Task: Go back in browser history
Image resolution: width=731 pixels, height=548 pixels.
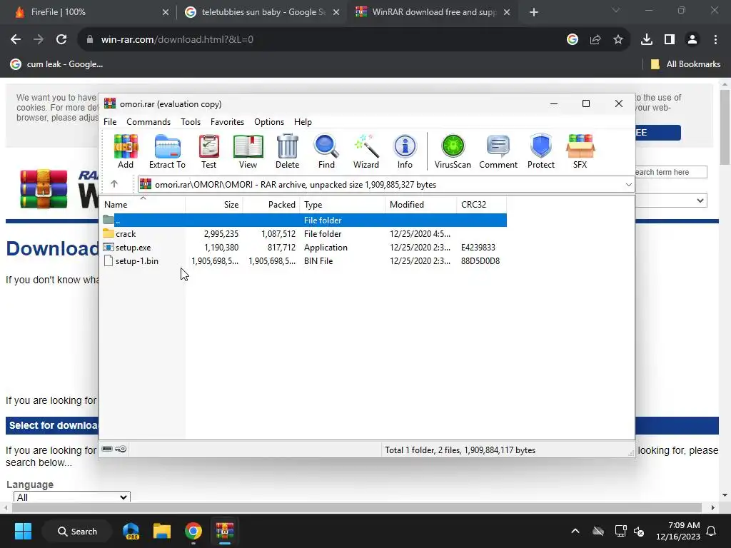Action: click(16, 40)
